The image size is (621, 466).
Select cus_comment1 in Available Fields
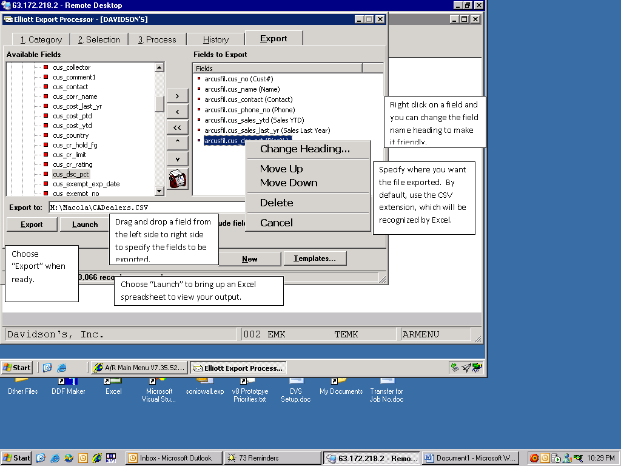tap(74, 77)
